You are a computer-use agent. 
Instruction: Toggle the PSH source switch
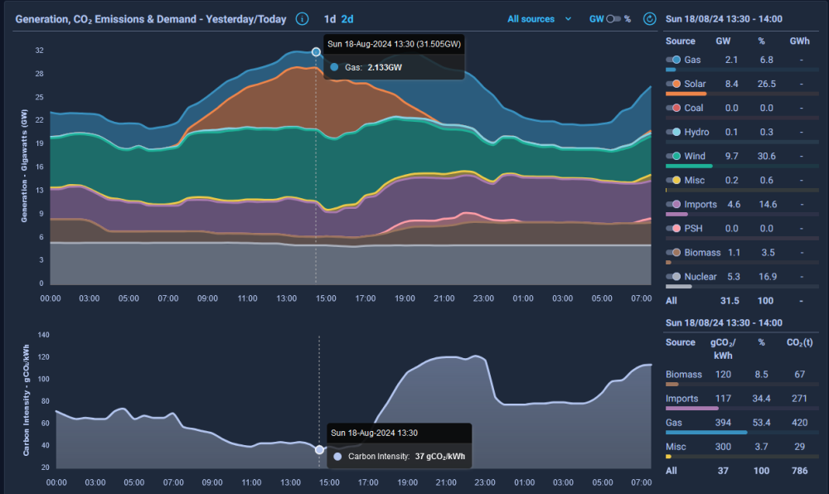click(x=673, y=228)
